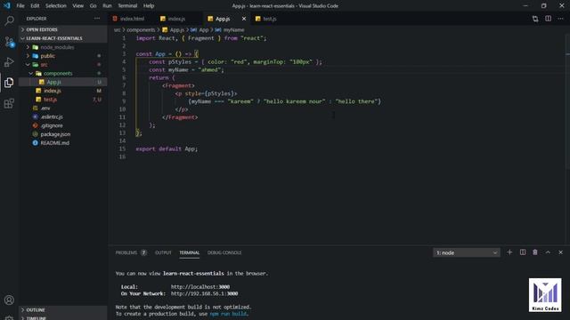The width and height of the screenshot is (570, 320).
Task: Open Source Control view
Action: (10, 42)
